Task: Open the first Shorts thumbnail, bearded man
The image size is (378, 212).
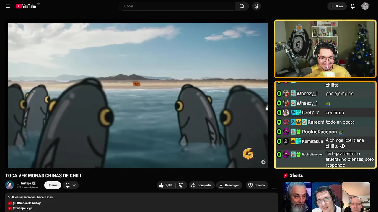Action: (297, 197)
